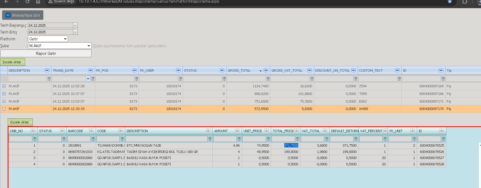The width and height of the screenshot is (481, 188).
Task: Expand the 24.12.2025 12:02:28 row
Action: pyautogui.click(x=4, y=86)
